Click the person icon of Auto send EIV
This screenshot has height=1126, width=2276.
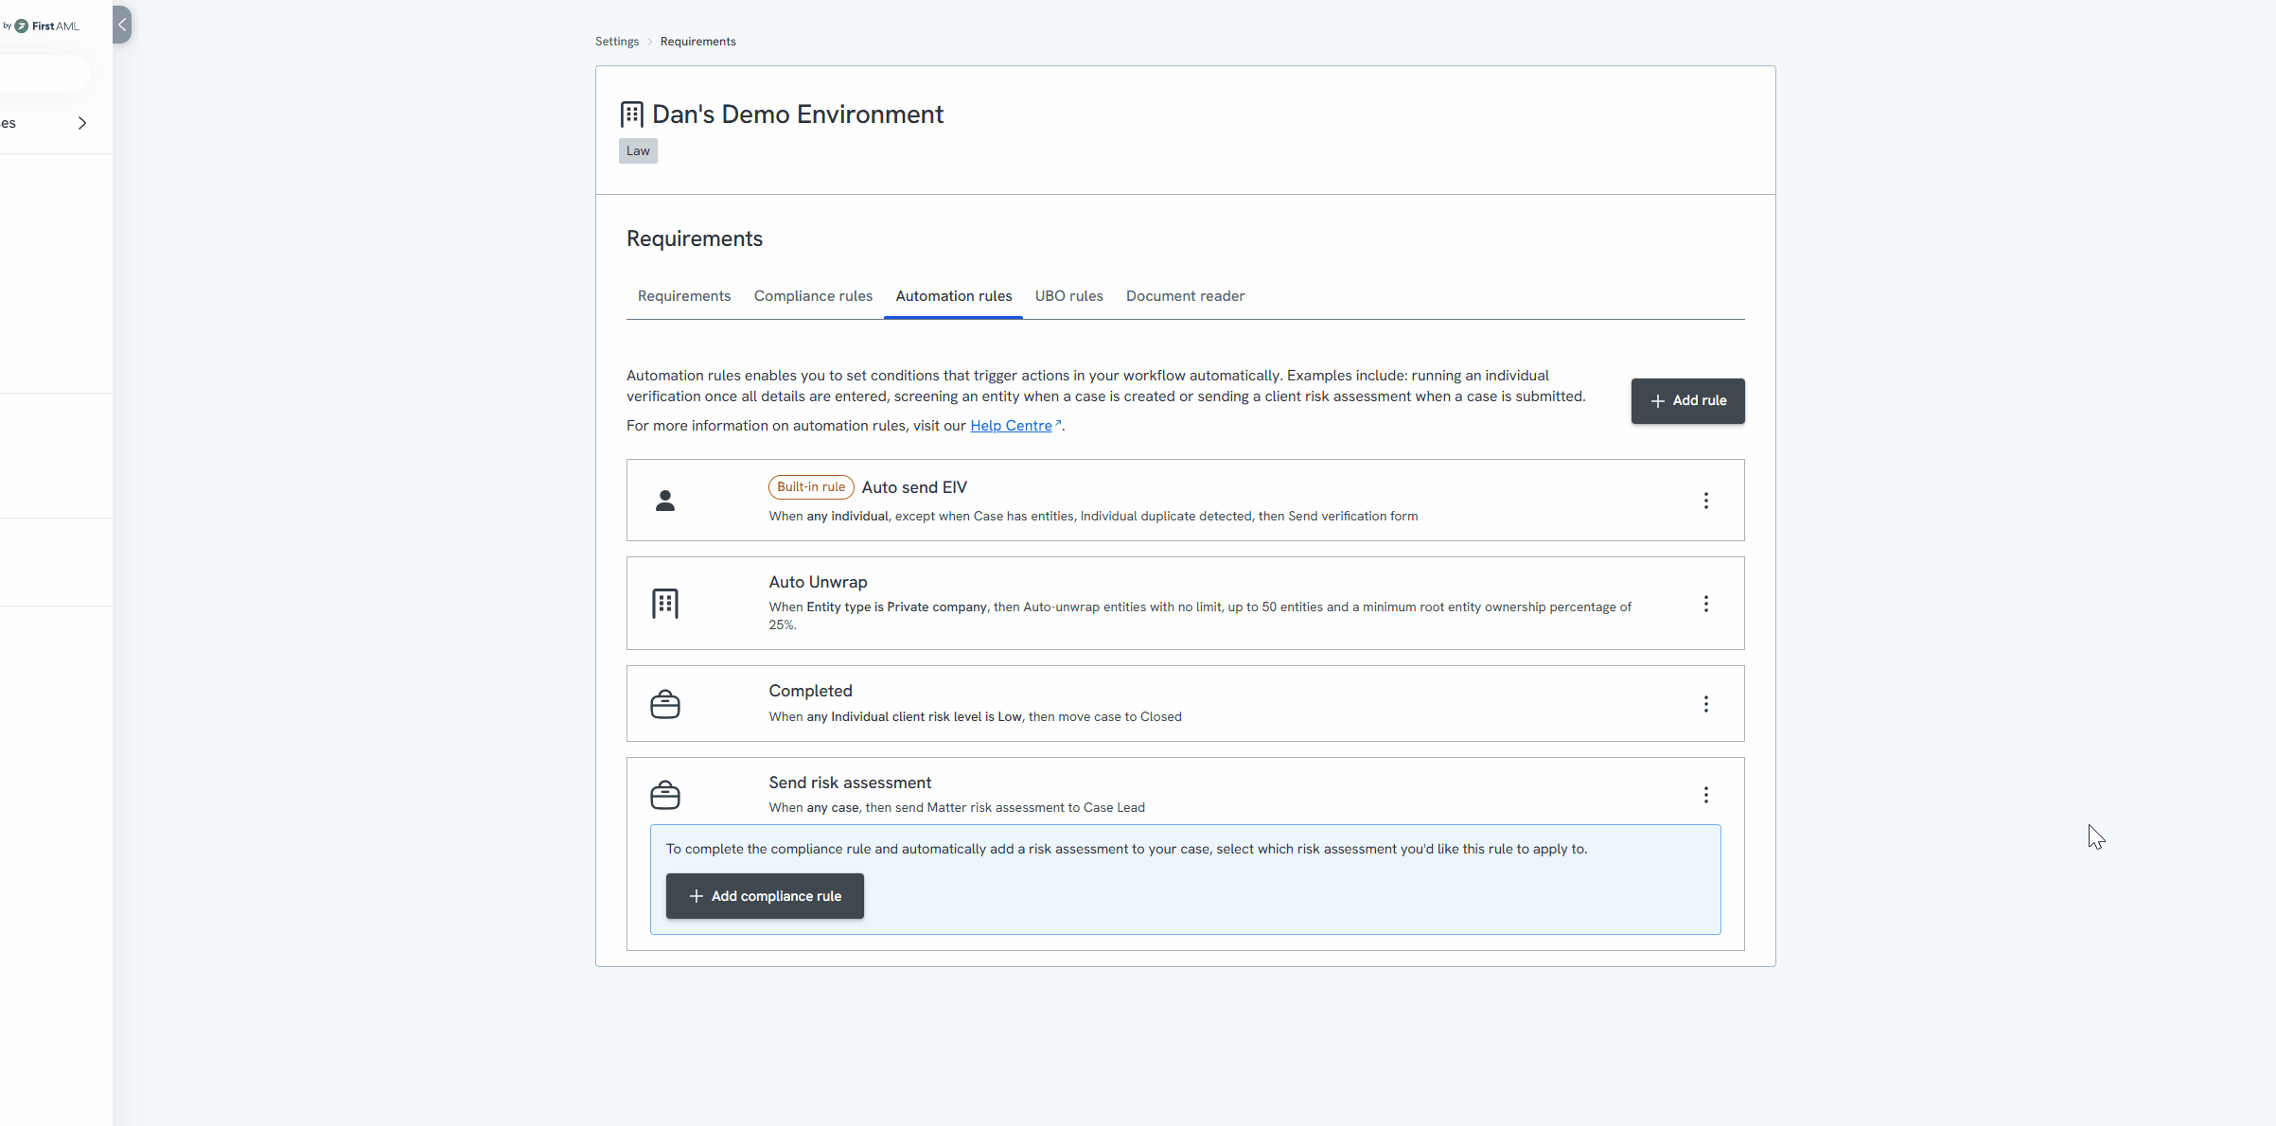click(x=665, y=501)
